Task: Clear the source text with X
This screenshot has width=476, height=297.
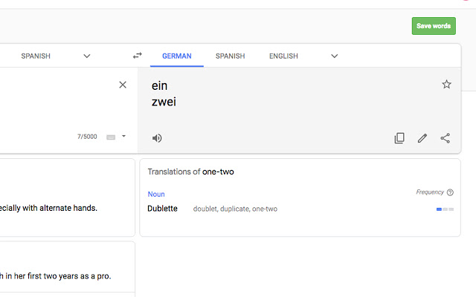Action: click(x=123, y=85)
